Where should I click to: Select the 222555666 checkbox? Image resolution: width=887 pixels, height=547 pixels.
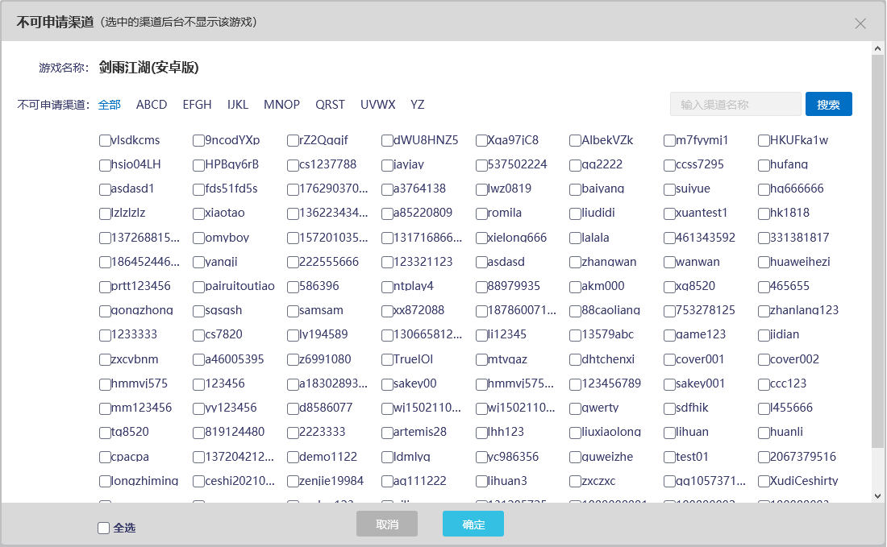tap(293, 262)
